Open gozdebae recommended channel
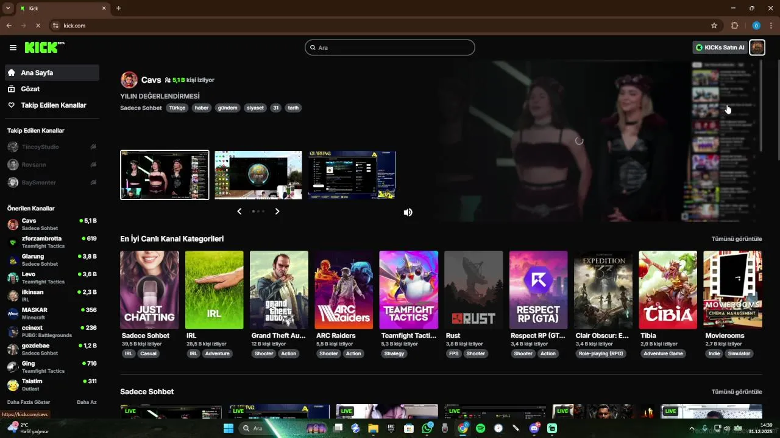The height and width of the screenshot is (438, 780). click(x=52, y=349)
